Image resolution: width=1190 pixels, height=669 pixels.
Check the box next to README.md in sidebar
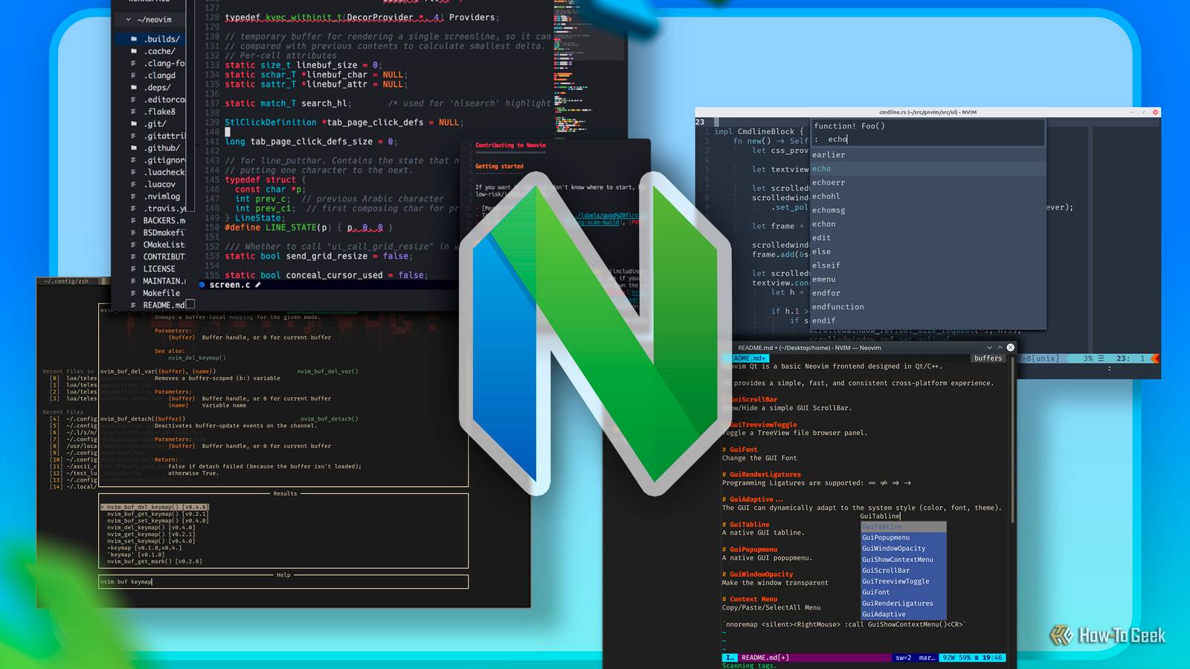pos(190,303)
